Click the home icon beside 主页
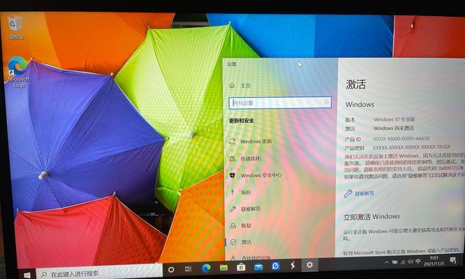 232,85
